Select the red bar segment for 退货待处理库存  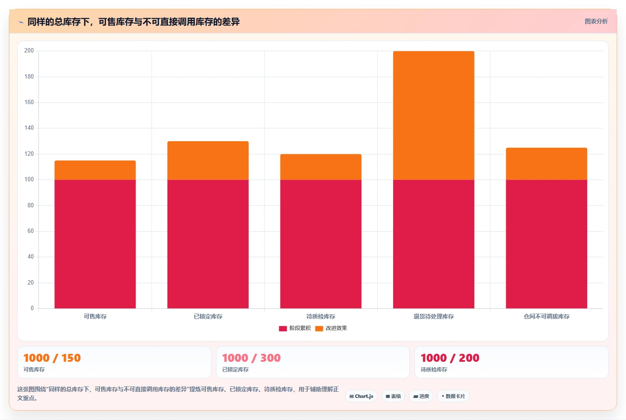434,244
